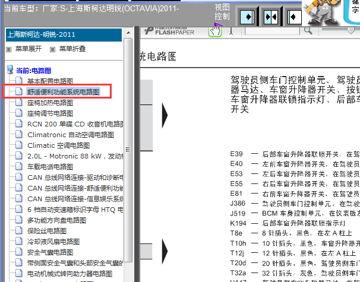The image size is (360, 282).
Task: Click the 菜单展开 list icon
Action: pyautogui.click(x=8, y=49)
